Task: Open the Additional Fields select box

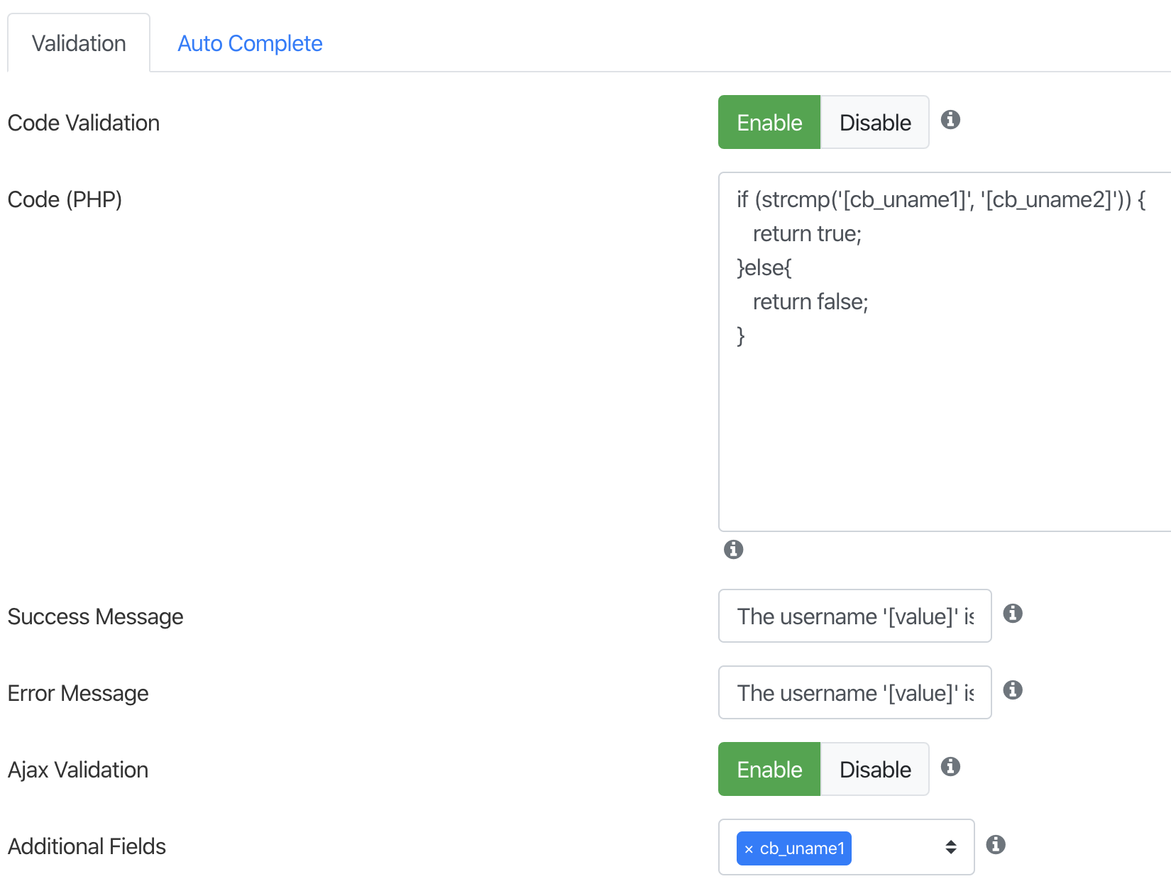Action: (846, 847)
